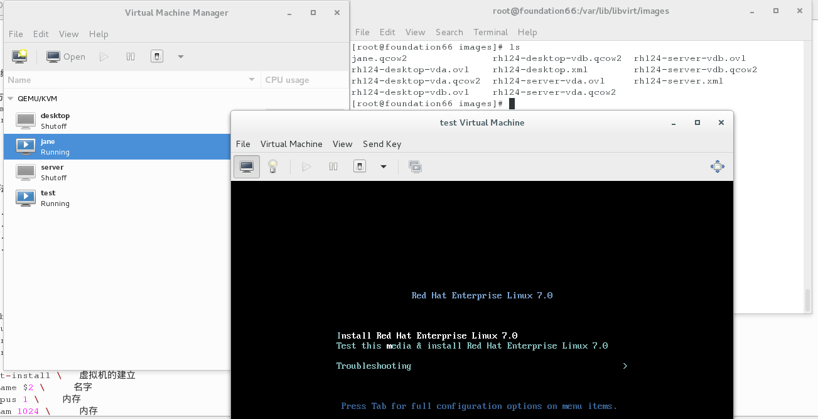Open the shutdown options dropdown in the Manager toolbar
Screen dimensions: 818x419
coord(181,57)
